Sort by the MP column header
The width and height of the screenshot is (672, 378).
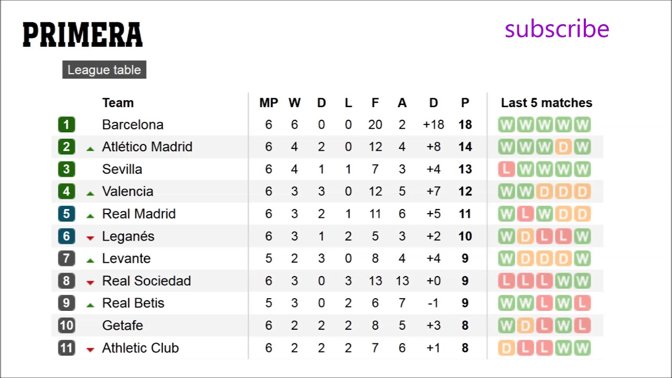click(x=268, y=103)
